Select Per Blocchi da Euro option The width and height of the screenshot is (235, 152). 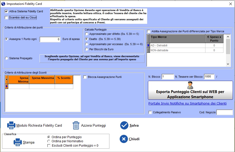click(87, 49)
